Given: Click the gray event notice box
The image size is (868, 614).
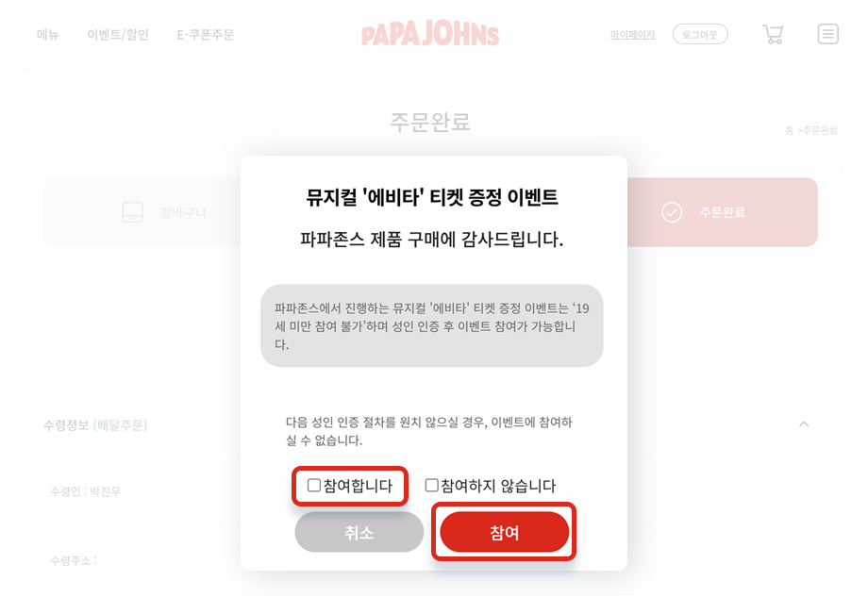Looking at the screenshot, I should point(431,325).
